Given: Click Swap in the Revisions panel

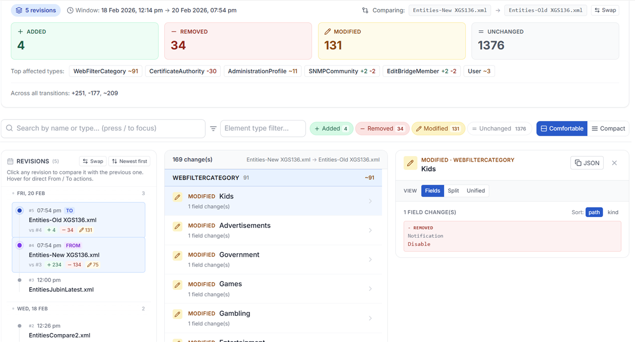Looking at the screenshot, I should [x=93, y=162].
